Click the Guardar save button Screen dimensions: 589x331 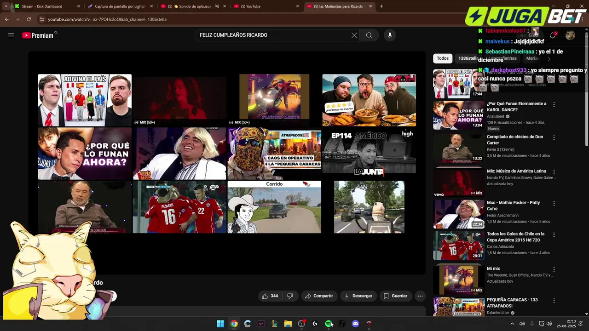[395, 296]
